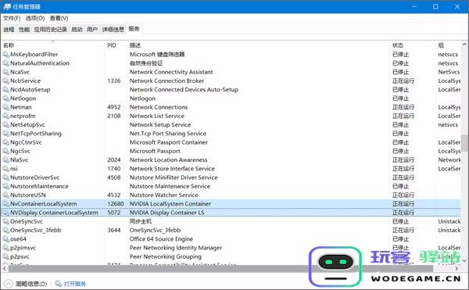469x290 pixels.
Task: Click the p2pimsvc service gear icon
Action: [x=5, y=248]
